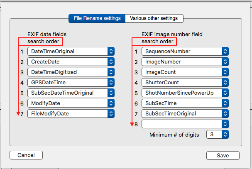Expand the CreateDate dropdown
Screen dimensions: 252x169
(71, 61)
